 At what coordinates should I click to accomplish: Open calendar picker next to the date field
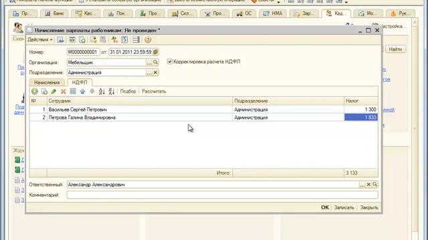pos(155,52)
